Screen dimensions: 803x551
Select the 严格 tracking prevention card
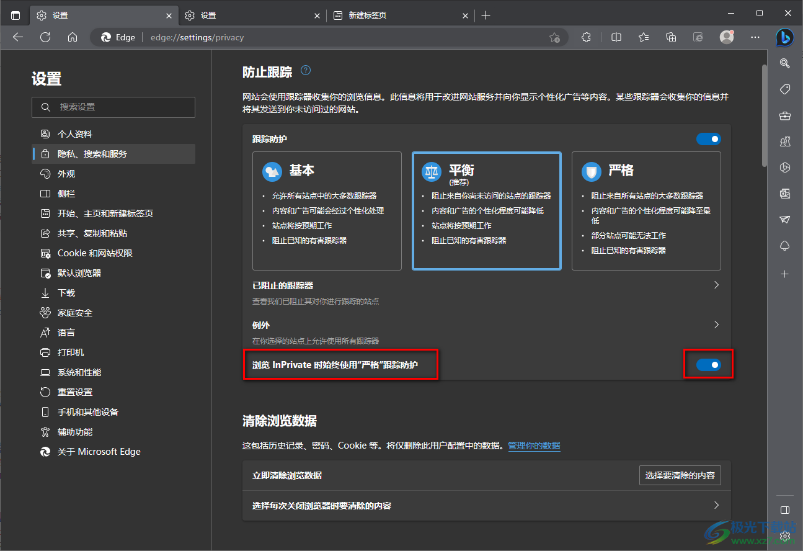[646, 211]
